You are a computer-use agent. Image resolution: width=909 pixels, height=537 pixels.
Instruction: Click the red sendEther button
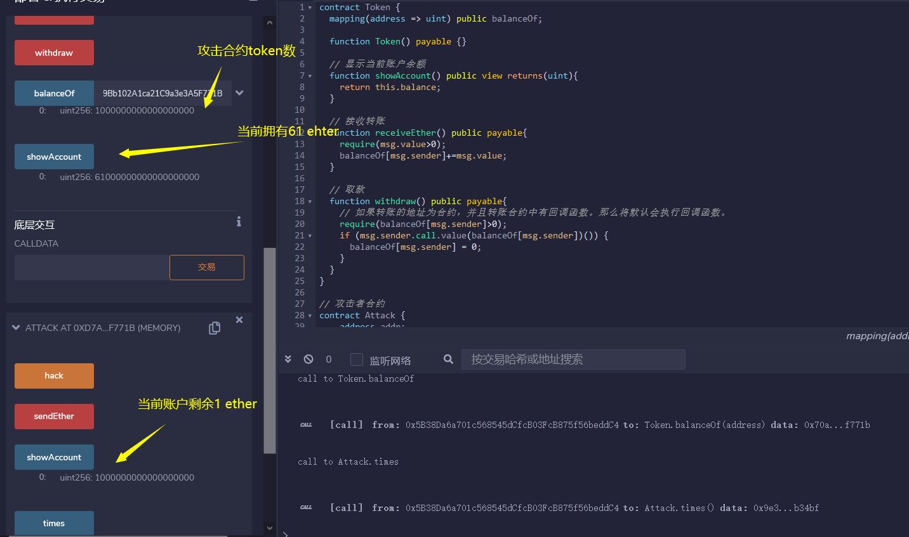(x=54, y=417)
